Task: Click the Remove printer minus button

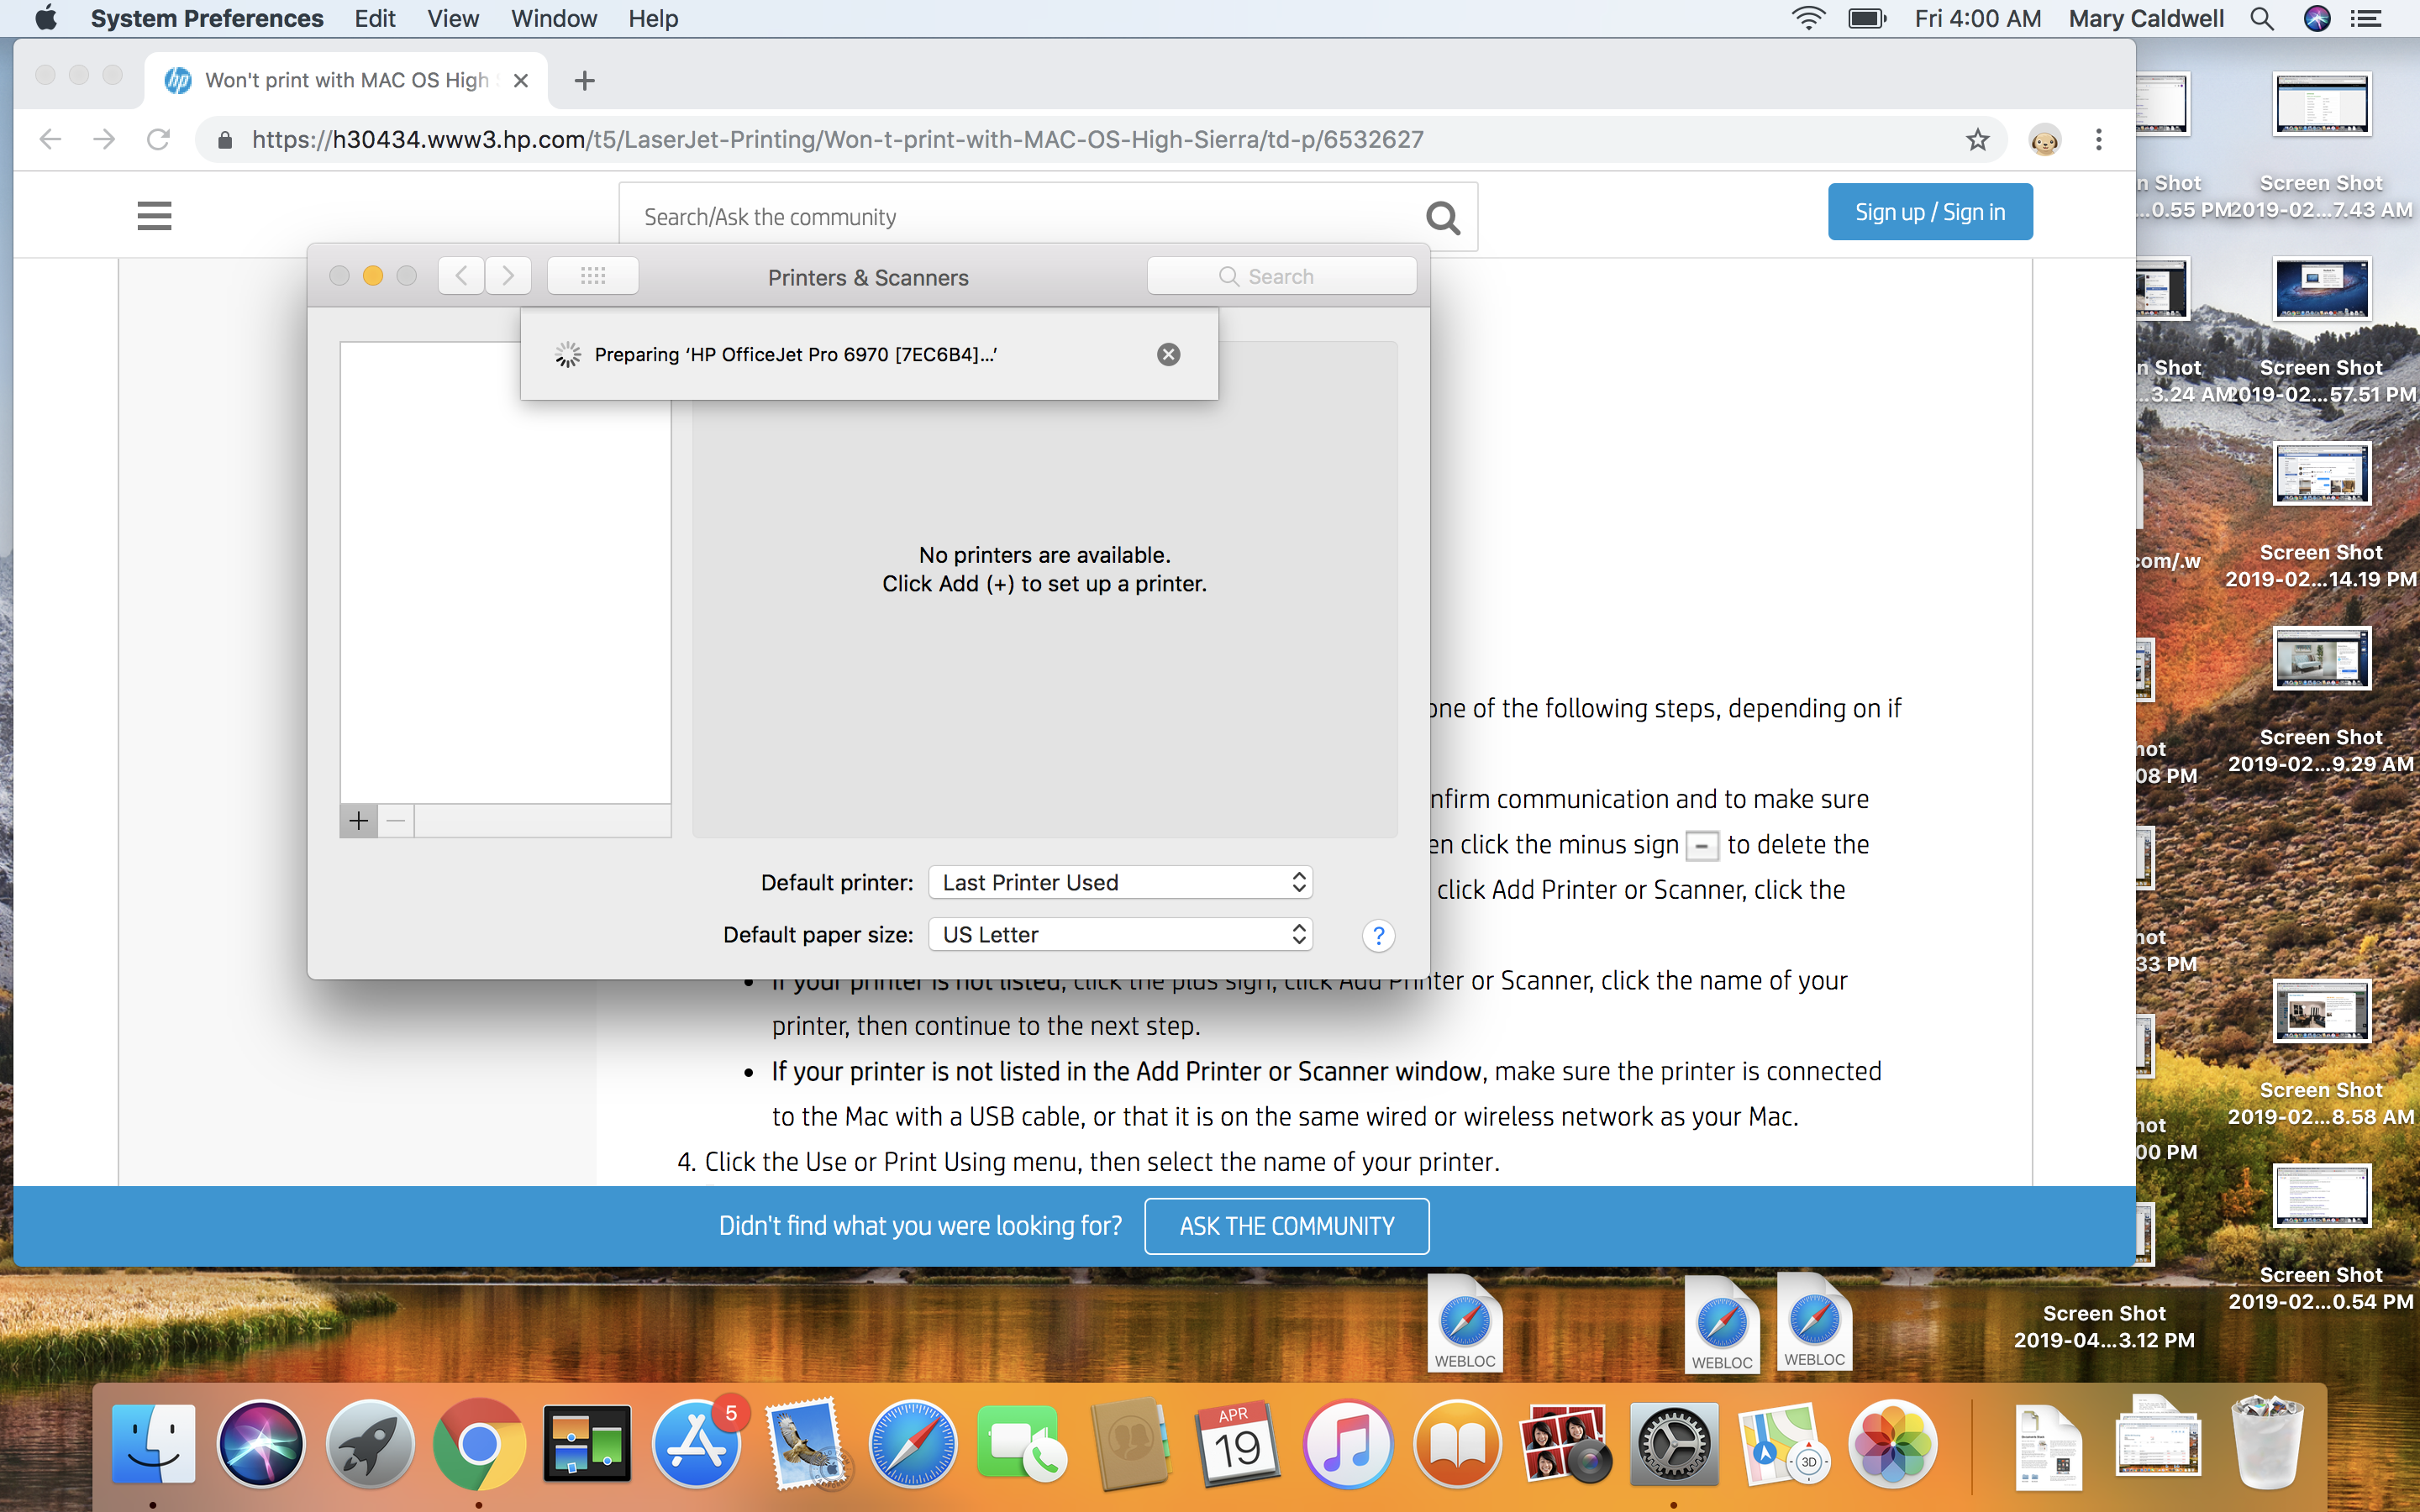Action: (396, 819)
